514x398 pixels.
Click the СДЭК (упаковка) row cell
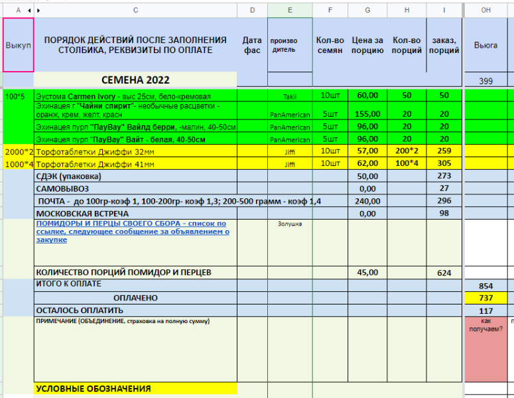135,176
